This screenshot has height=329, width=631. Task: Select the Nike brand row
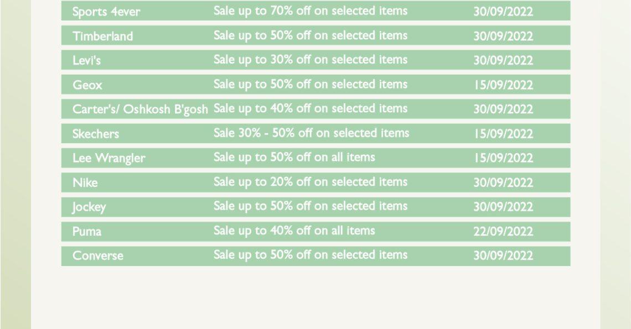pyautogui.click(x=316, y=182)
